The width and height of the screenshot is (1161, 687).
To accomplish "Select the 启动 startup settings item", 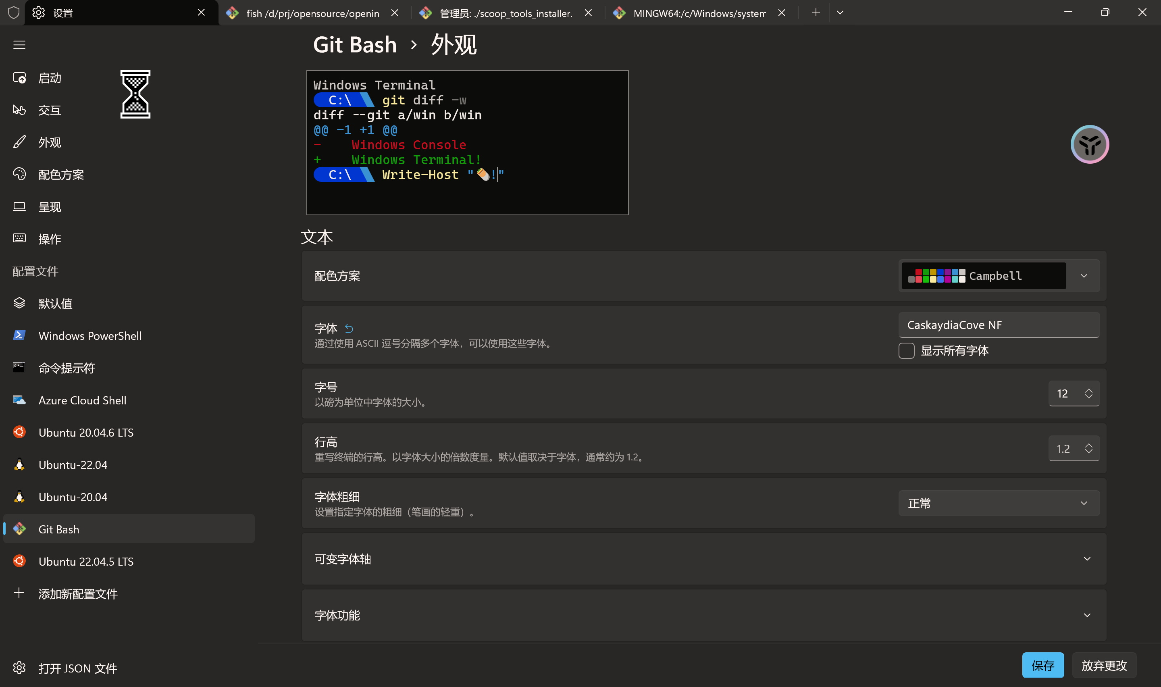I will pos(129,78).
